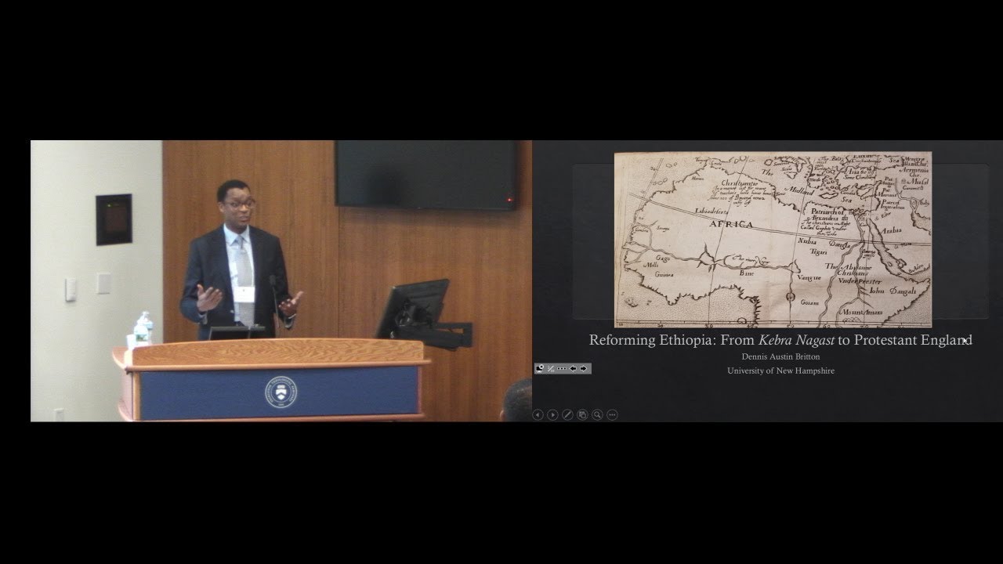This screenshot has width=1003, height=564.
Task: Click the slide counter in gray toolbar
Action: 551,369
